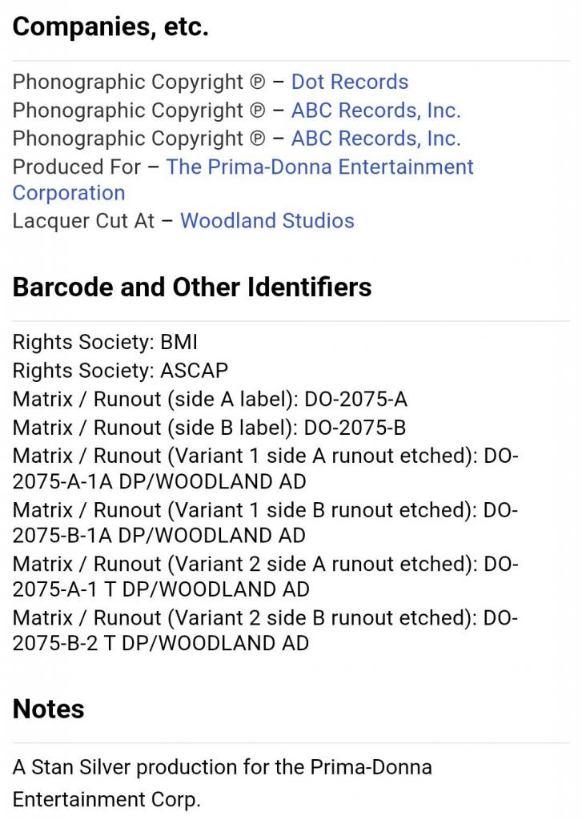Click the side B label matrix DO-2075-B
582x820 pixels.
coord(209,428)
